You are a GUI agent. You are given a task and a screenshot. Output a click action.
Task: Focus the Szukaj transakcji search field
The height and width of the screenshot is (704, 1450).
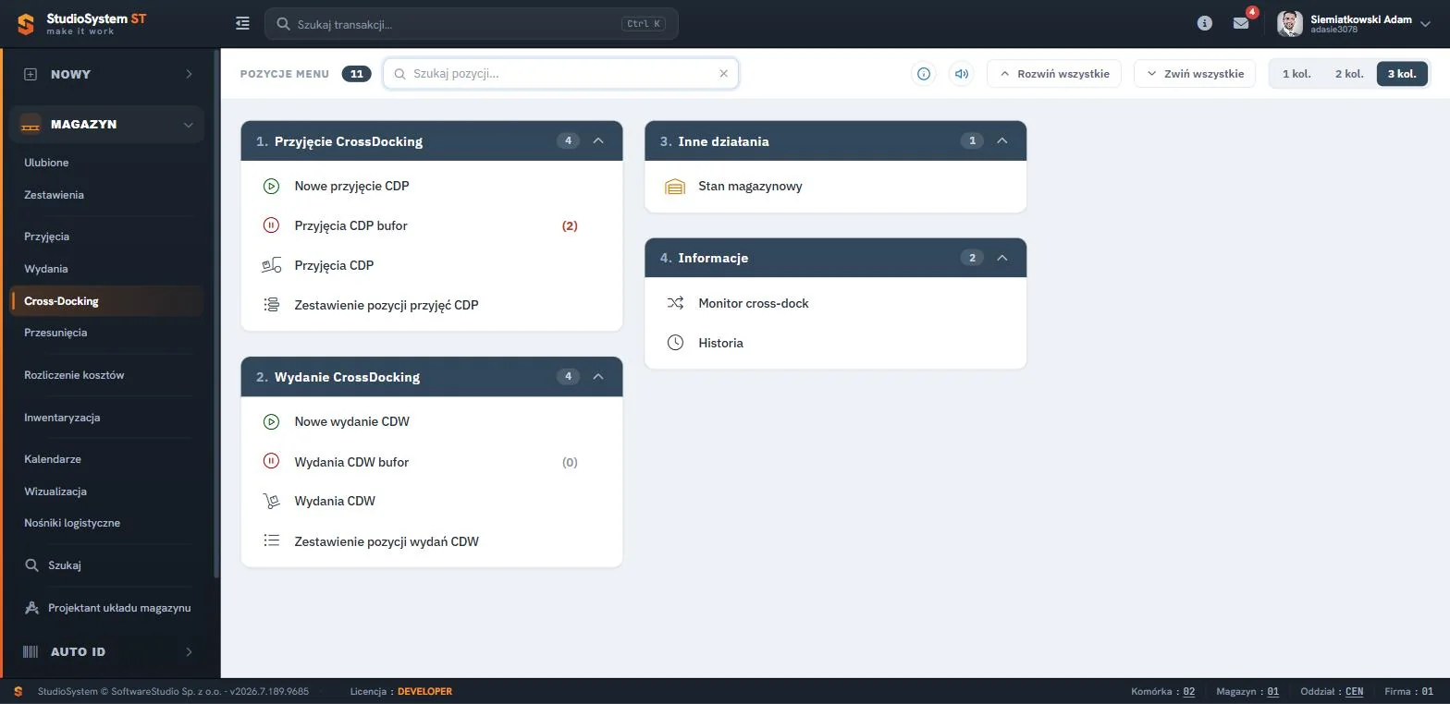click(x=471, y=24)
